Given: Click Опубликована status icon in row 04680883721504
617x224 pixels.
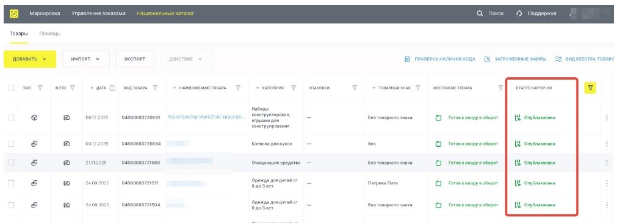Looking at the screenshot, I should click(518, 205).
